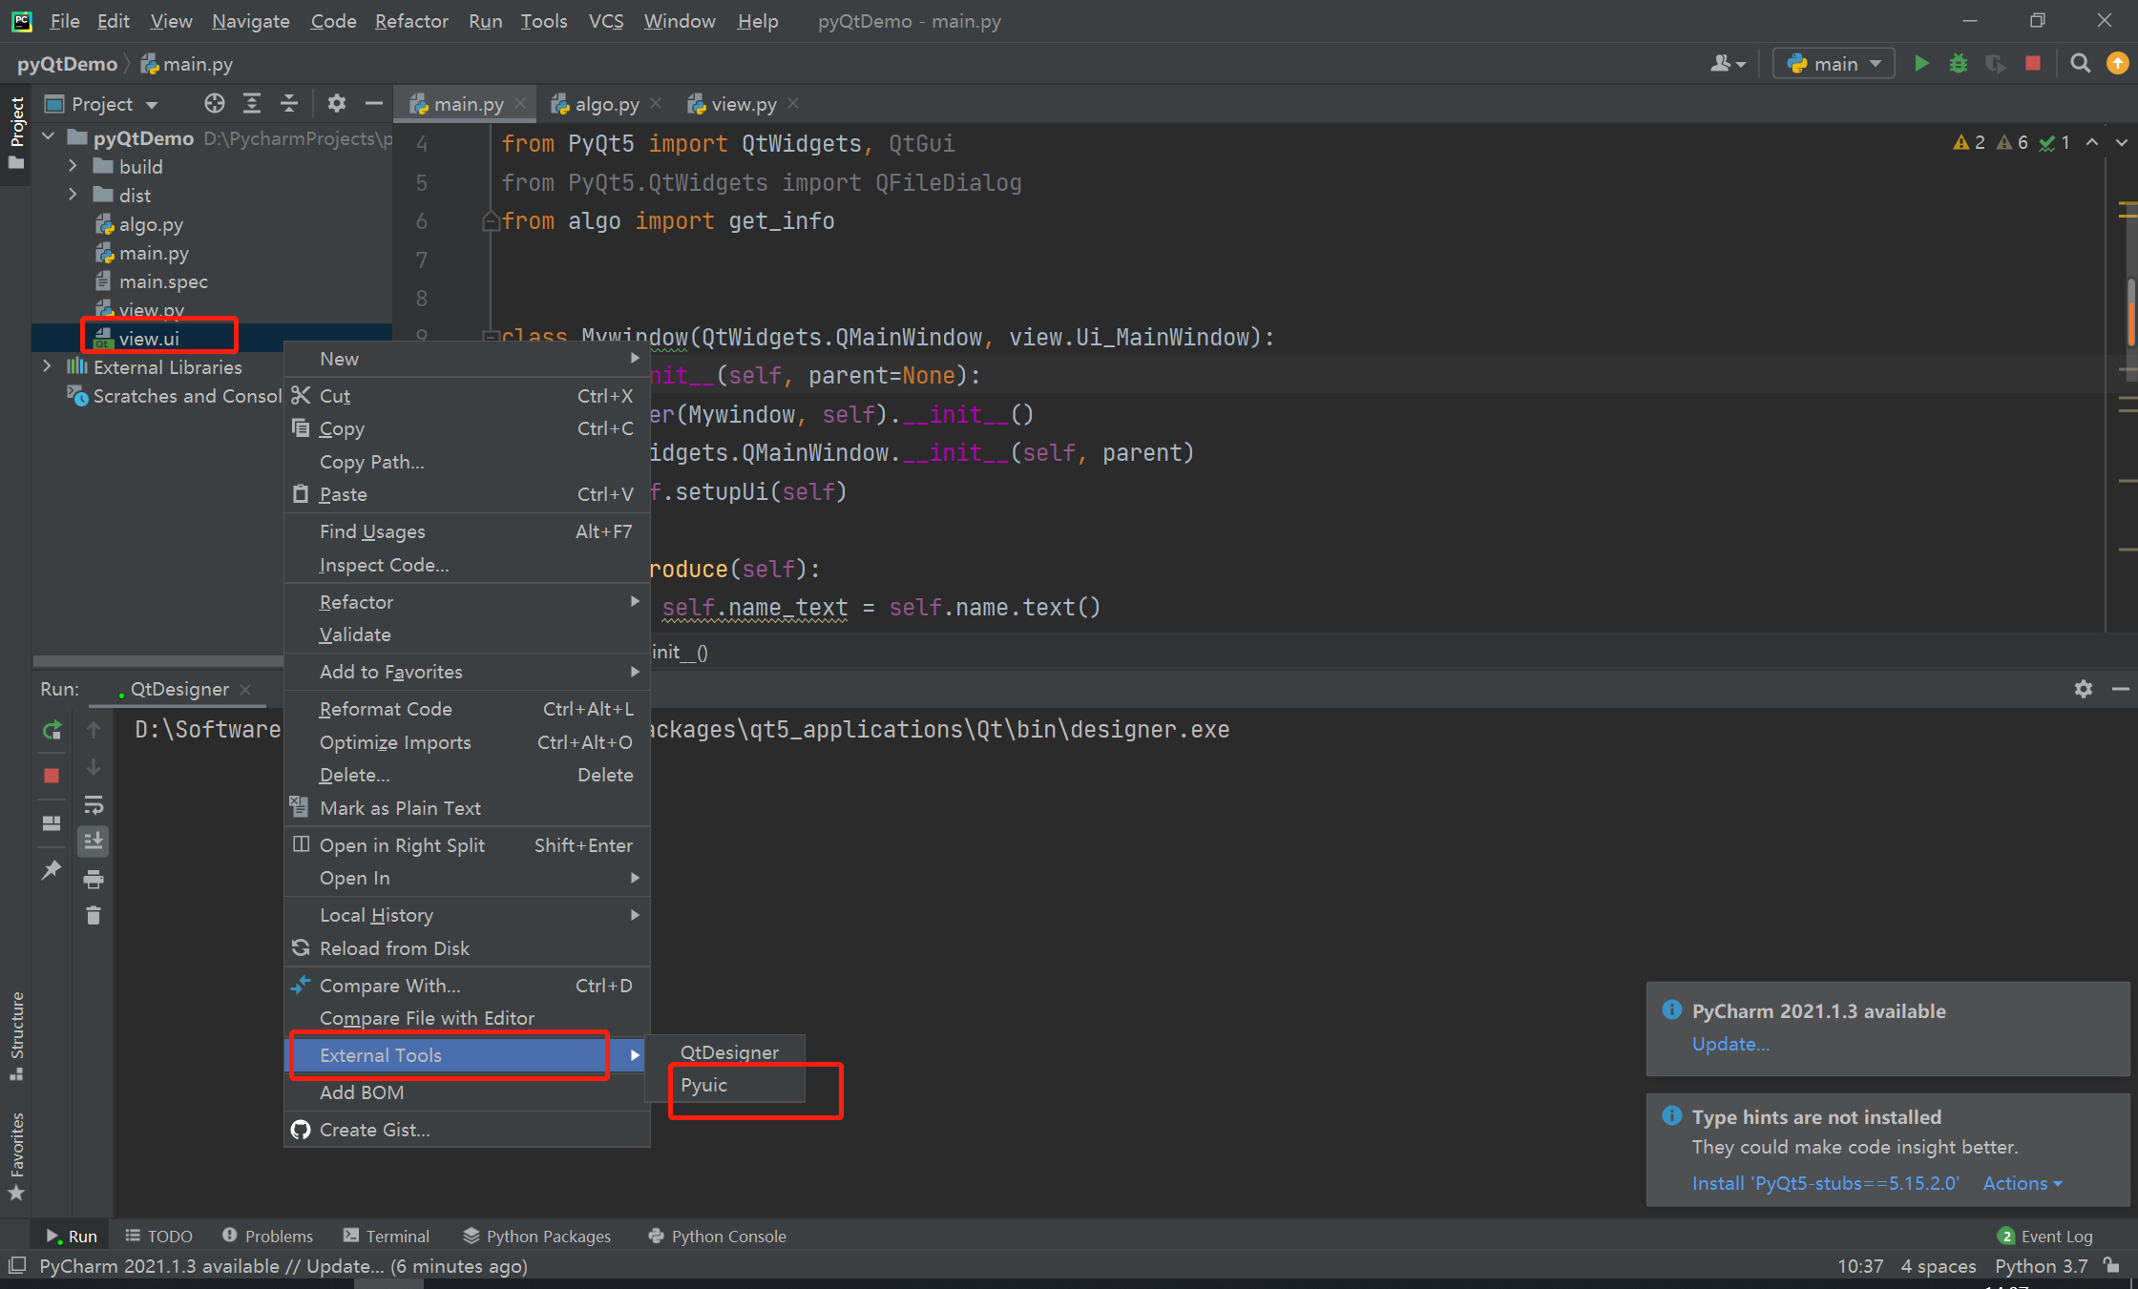Expand External Libraries node
Image resolution: width=2138 pixels, height=1289 pixels.
coord(47,367)
